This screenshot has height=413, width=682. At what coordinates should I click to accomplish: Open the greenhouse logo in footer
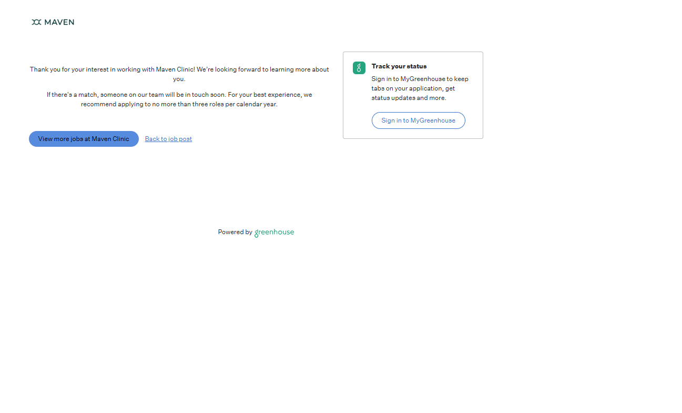pos(274,233)
